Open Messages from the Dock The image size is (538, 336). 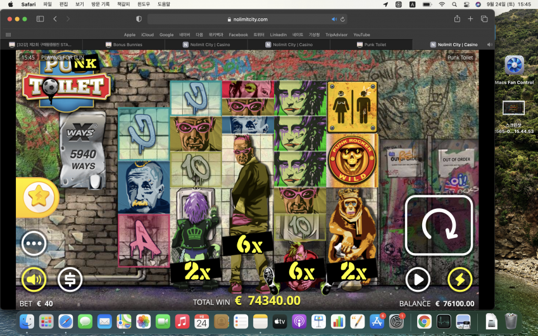[x=85, y=321]
